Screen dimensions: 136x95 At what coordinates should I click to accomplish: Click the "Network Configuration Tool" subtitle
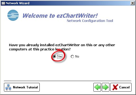point(90,21)
